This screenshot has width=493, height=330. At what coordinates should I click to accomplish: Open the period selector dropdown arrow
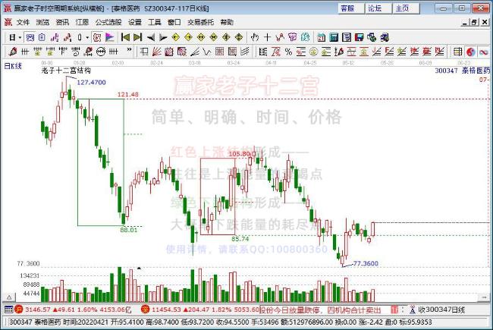[x=20, y=37]
